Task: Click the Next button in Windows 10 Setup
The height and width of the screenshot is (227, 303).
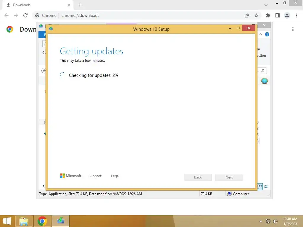Action: [229, 177]
